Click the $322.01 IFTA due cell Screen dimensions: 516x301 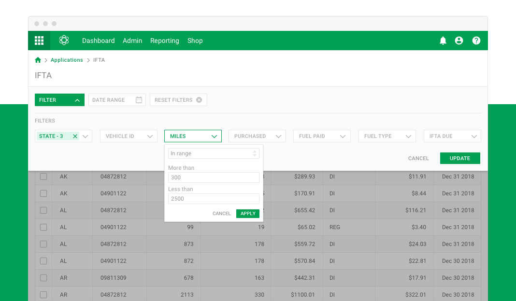416,295
